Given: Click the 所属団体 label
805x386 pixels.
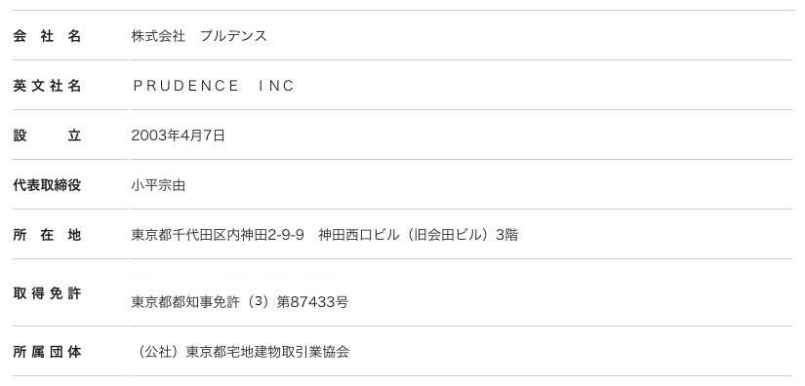Looking at the screenshot, I should pyautogui.click(x=47, y=352).
